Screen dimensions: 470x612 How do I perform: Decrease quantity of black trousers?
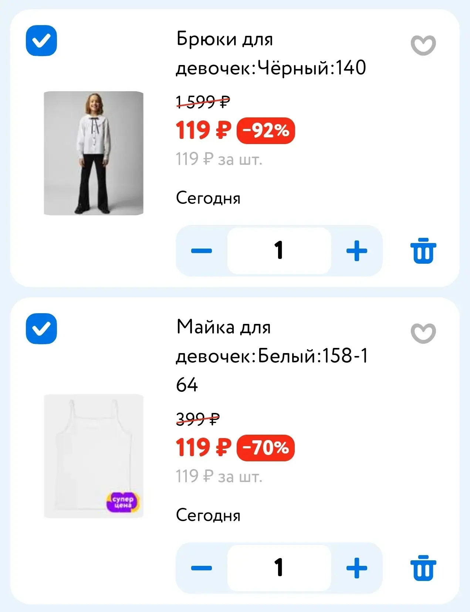[202, 251]
